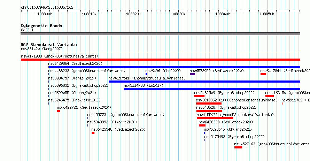Screen dimensions: 310x161
Task: Click the 108820k ruler label
Action: 133,14
